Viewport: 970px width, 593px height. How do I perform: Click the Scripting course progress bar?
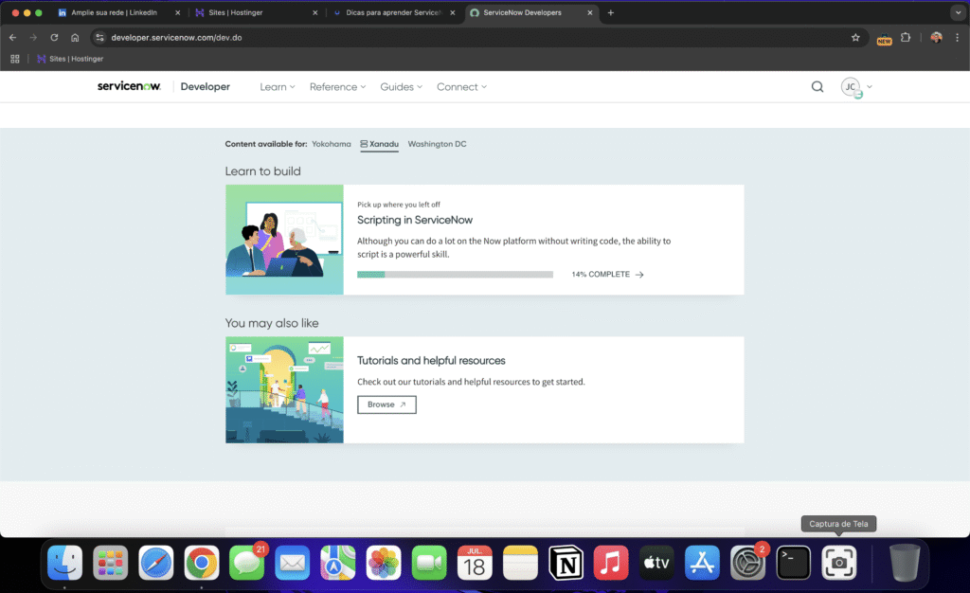click(x=455, y=275)
